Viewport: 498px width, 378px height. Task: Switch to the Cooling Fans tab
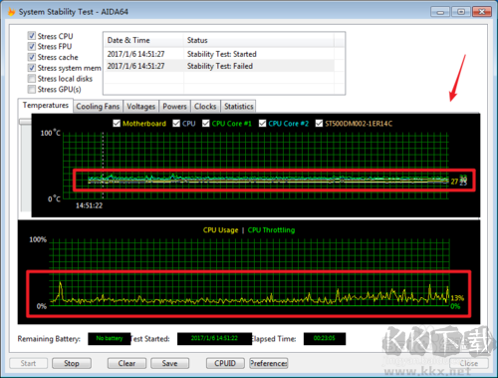click(98, 107)
